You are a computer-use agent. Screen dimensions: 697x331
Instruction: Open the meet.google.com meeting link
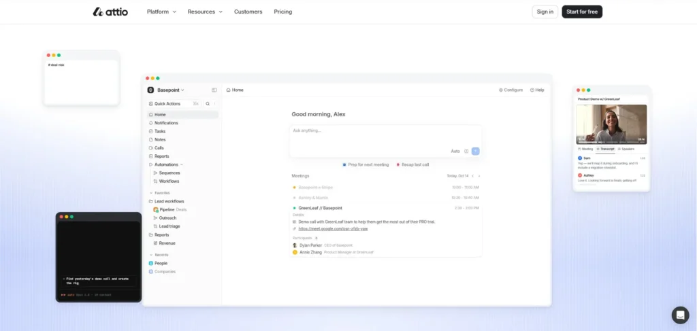(x=333, y=229)
